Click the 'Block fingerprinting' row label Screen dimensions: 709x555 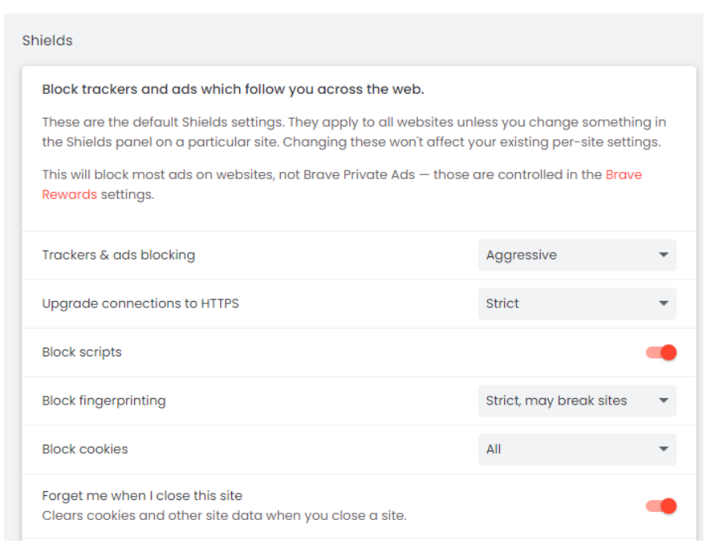(x=104, y=401)
